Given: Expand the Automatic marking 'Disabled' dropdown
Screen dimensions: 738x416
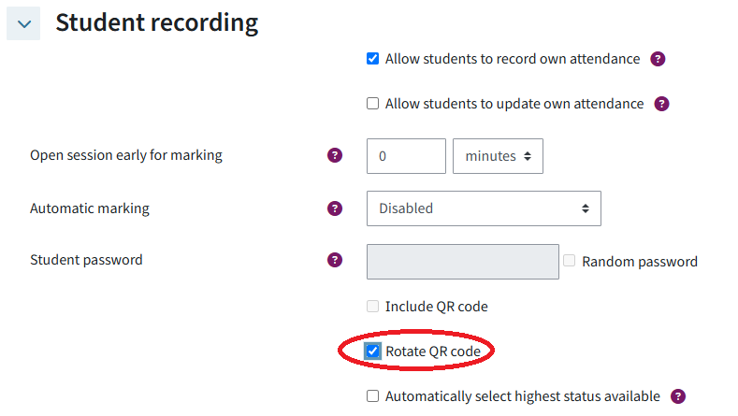Looking at the screenshot, I should point(483,208).
